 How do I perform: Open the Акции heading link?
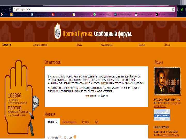click(159, 62)
